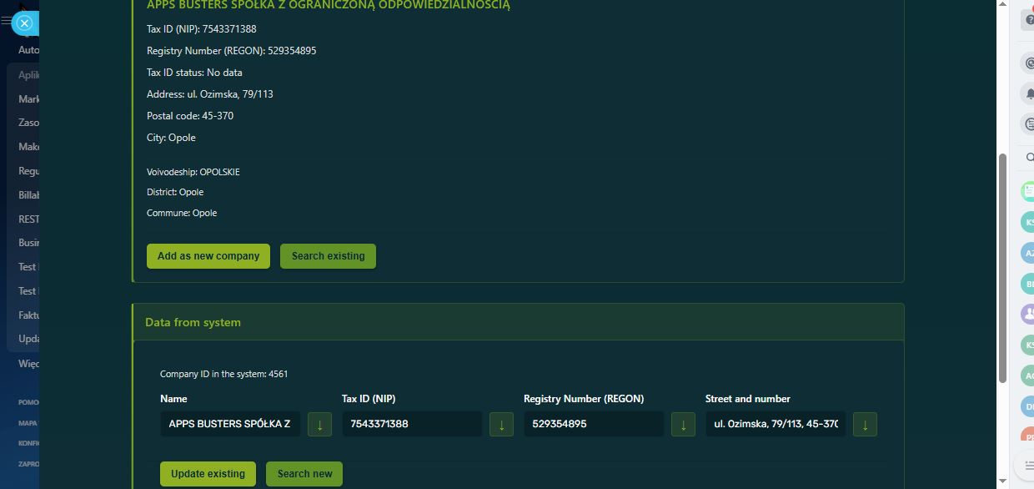The height and width of the screenshot is (489, 1034).
Task: Click the down arrow beside the Street and number field
Action: [x=864, y=424]
